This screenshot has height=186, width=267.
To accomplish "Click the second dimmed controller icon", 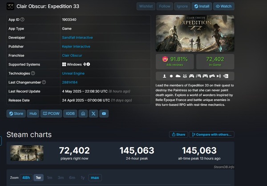I will pos(198,76).
